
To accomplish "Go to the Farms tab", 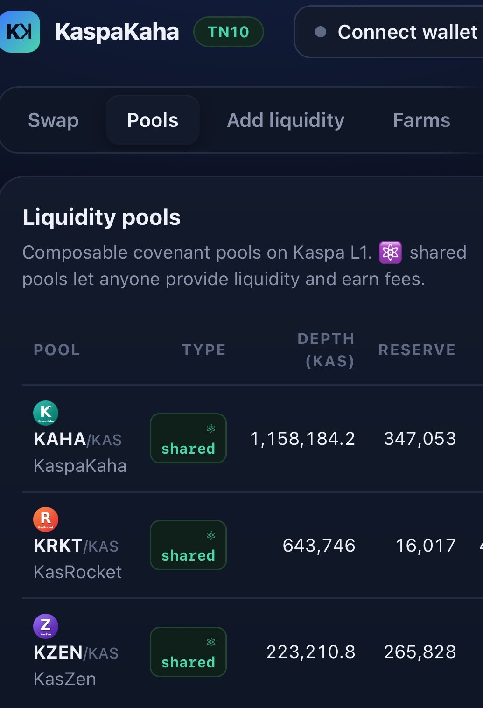I will click(x=421, y=120).
